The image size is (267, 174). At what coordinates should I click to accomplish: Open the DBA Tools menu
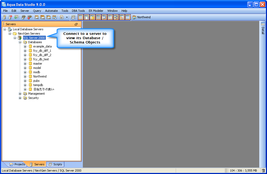(78, 11)
